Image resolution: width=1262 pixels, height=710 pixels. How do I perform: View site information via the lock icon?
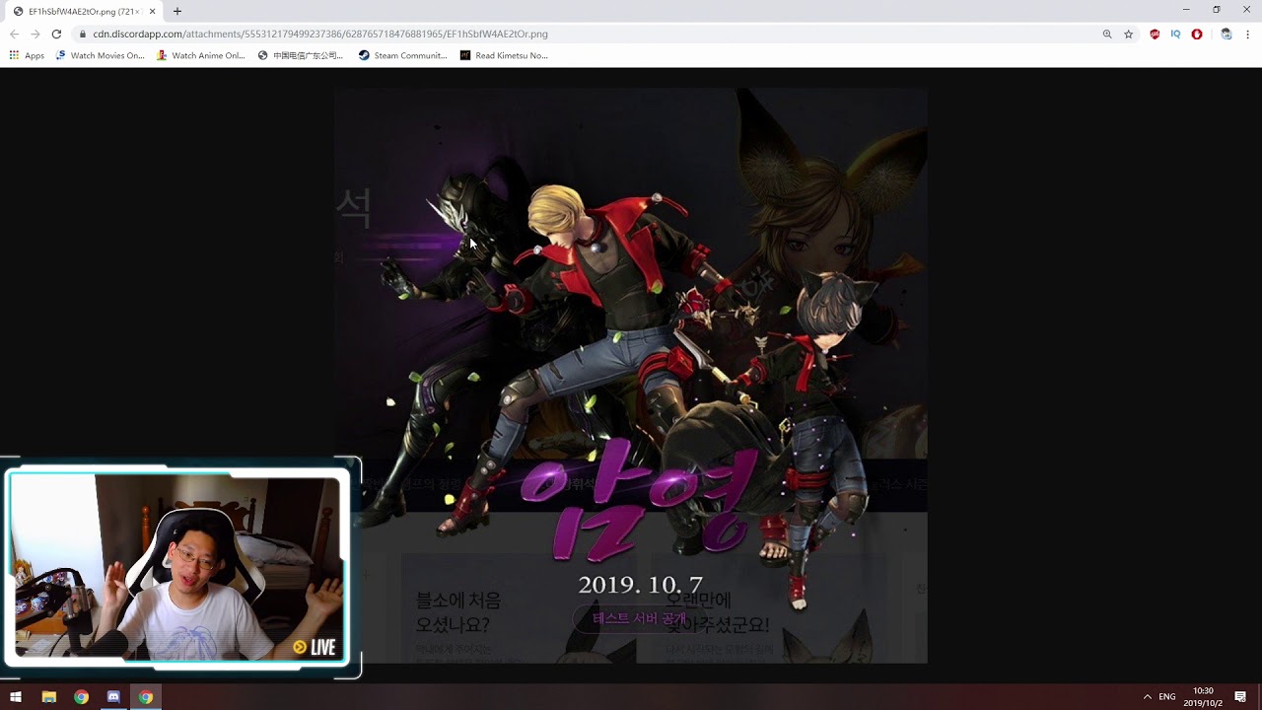[84, 34]
